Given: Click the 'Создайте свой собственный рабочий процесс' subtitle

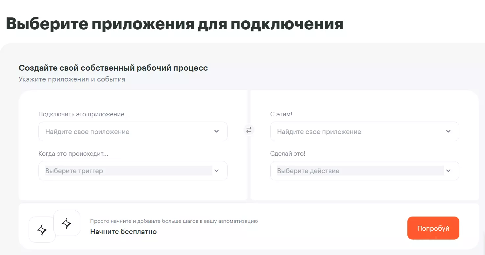Looking at the screenshot, I should pyautogui.click(x=113, y=68).
